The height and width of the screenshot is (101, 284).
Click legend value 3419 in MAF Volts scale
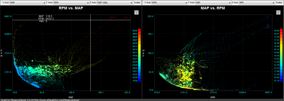pyautogui.click(x=135, y=55)
